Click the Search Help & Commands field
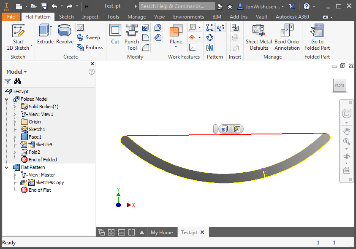The width and height of the screenshot is (356, 249). coord(177,6)
